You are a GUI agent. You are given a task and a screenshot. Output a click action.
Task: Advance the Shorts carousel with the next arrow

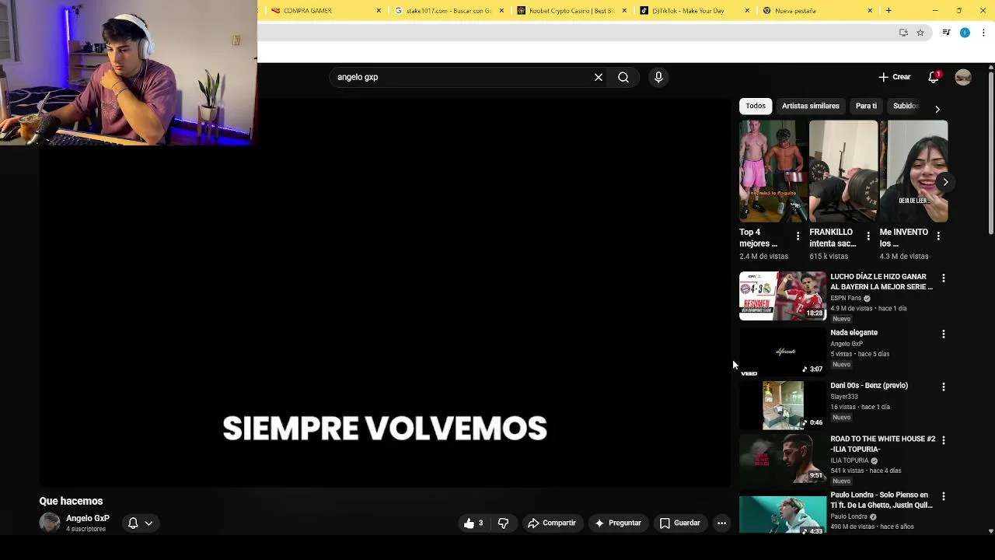pyautogui.click(x=945, y=182)
